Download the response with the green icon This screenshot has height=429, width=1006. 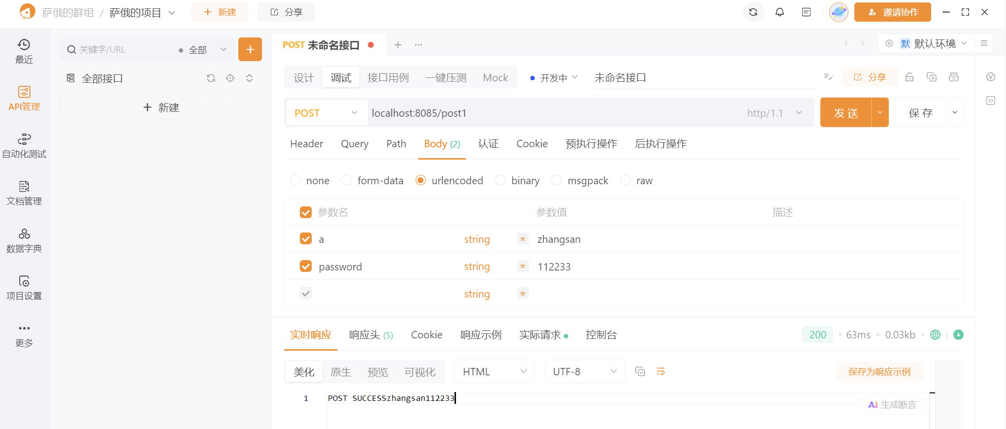pyautogui.click(x=958, y=335)
